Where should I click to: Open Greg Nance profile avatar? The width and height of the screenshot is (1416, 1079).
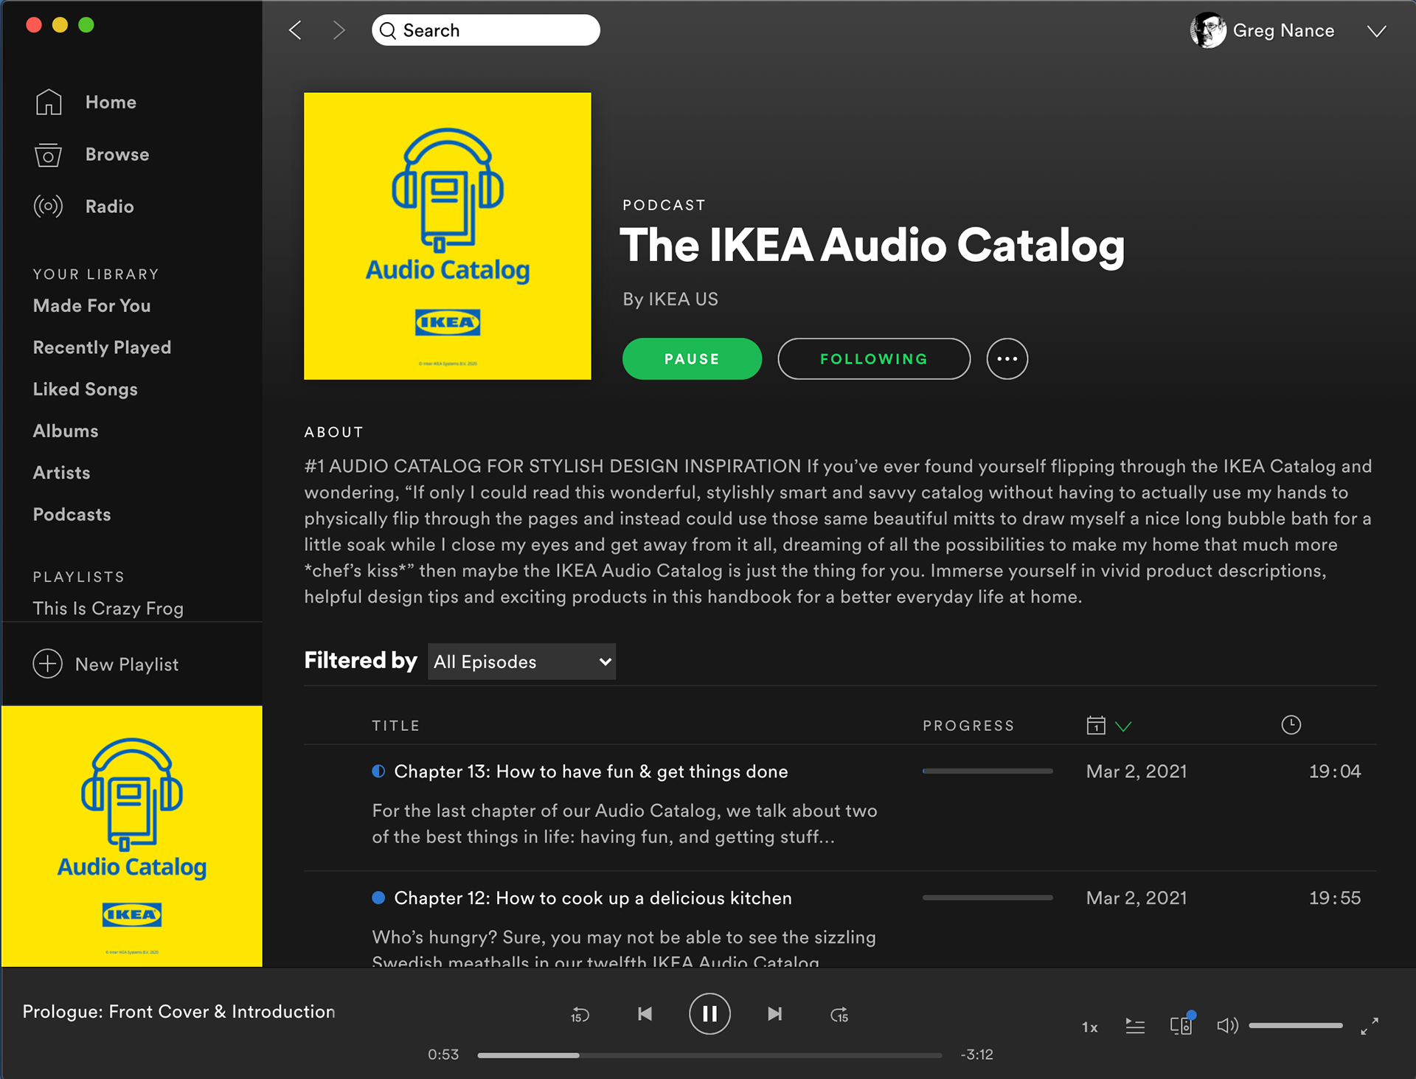(1207, 30)
